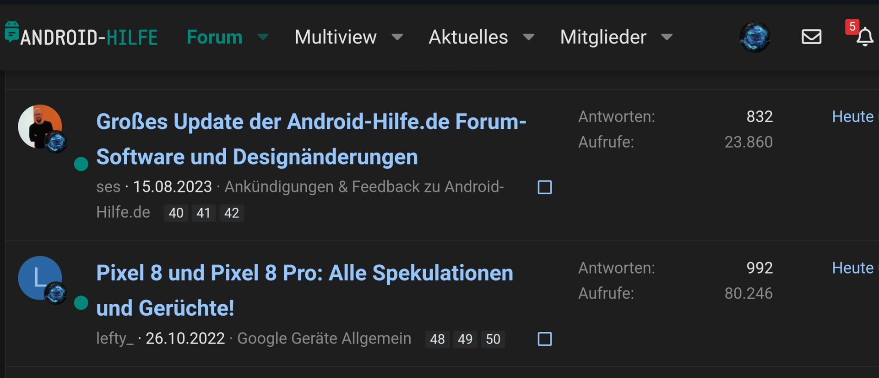Open user profile avatar in header
The height and width of the screenshot is (378, 879).
(x=754, y=37)
